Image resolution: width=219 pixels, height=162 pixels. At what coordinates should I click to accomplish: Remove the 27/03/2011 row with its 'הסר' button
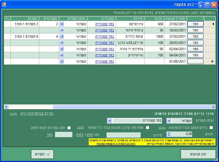[x=195, y=37]
